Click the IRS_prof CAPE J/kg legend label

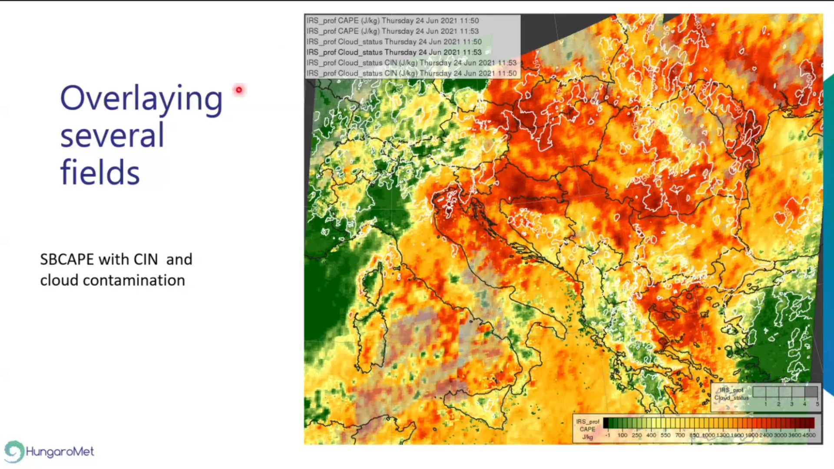pyautogui.click(x=587, y=429)
